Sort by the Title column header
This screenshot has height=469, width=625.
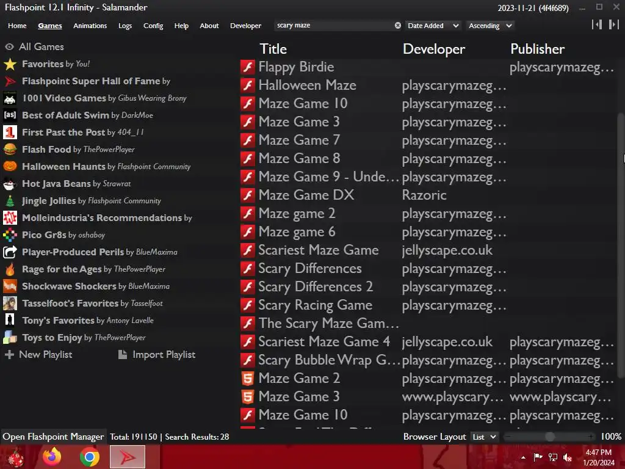pyautogui.click(x=273, y=49)
